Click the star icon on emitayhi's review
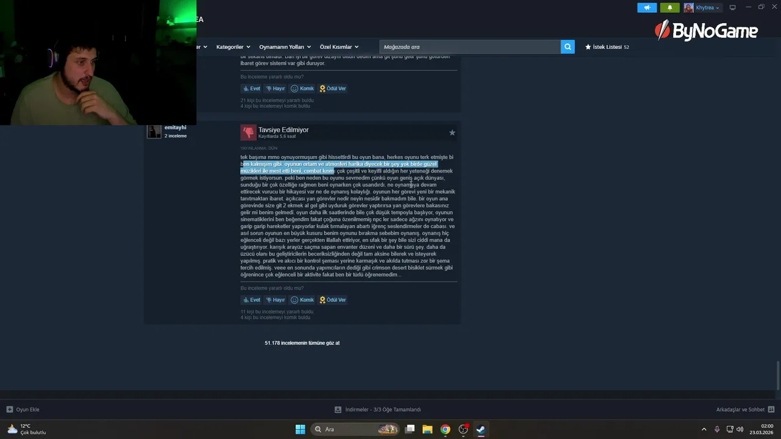 [x=452, y=132]
